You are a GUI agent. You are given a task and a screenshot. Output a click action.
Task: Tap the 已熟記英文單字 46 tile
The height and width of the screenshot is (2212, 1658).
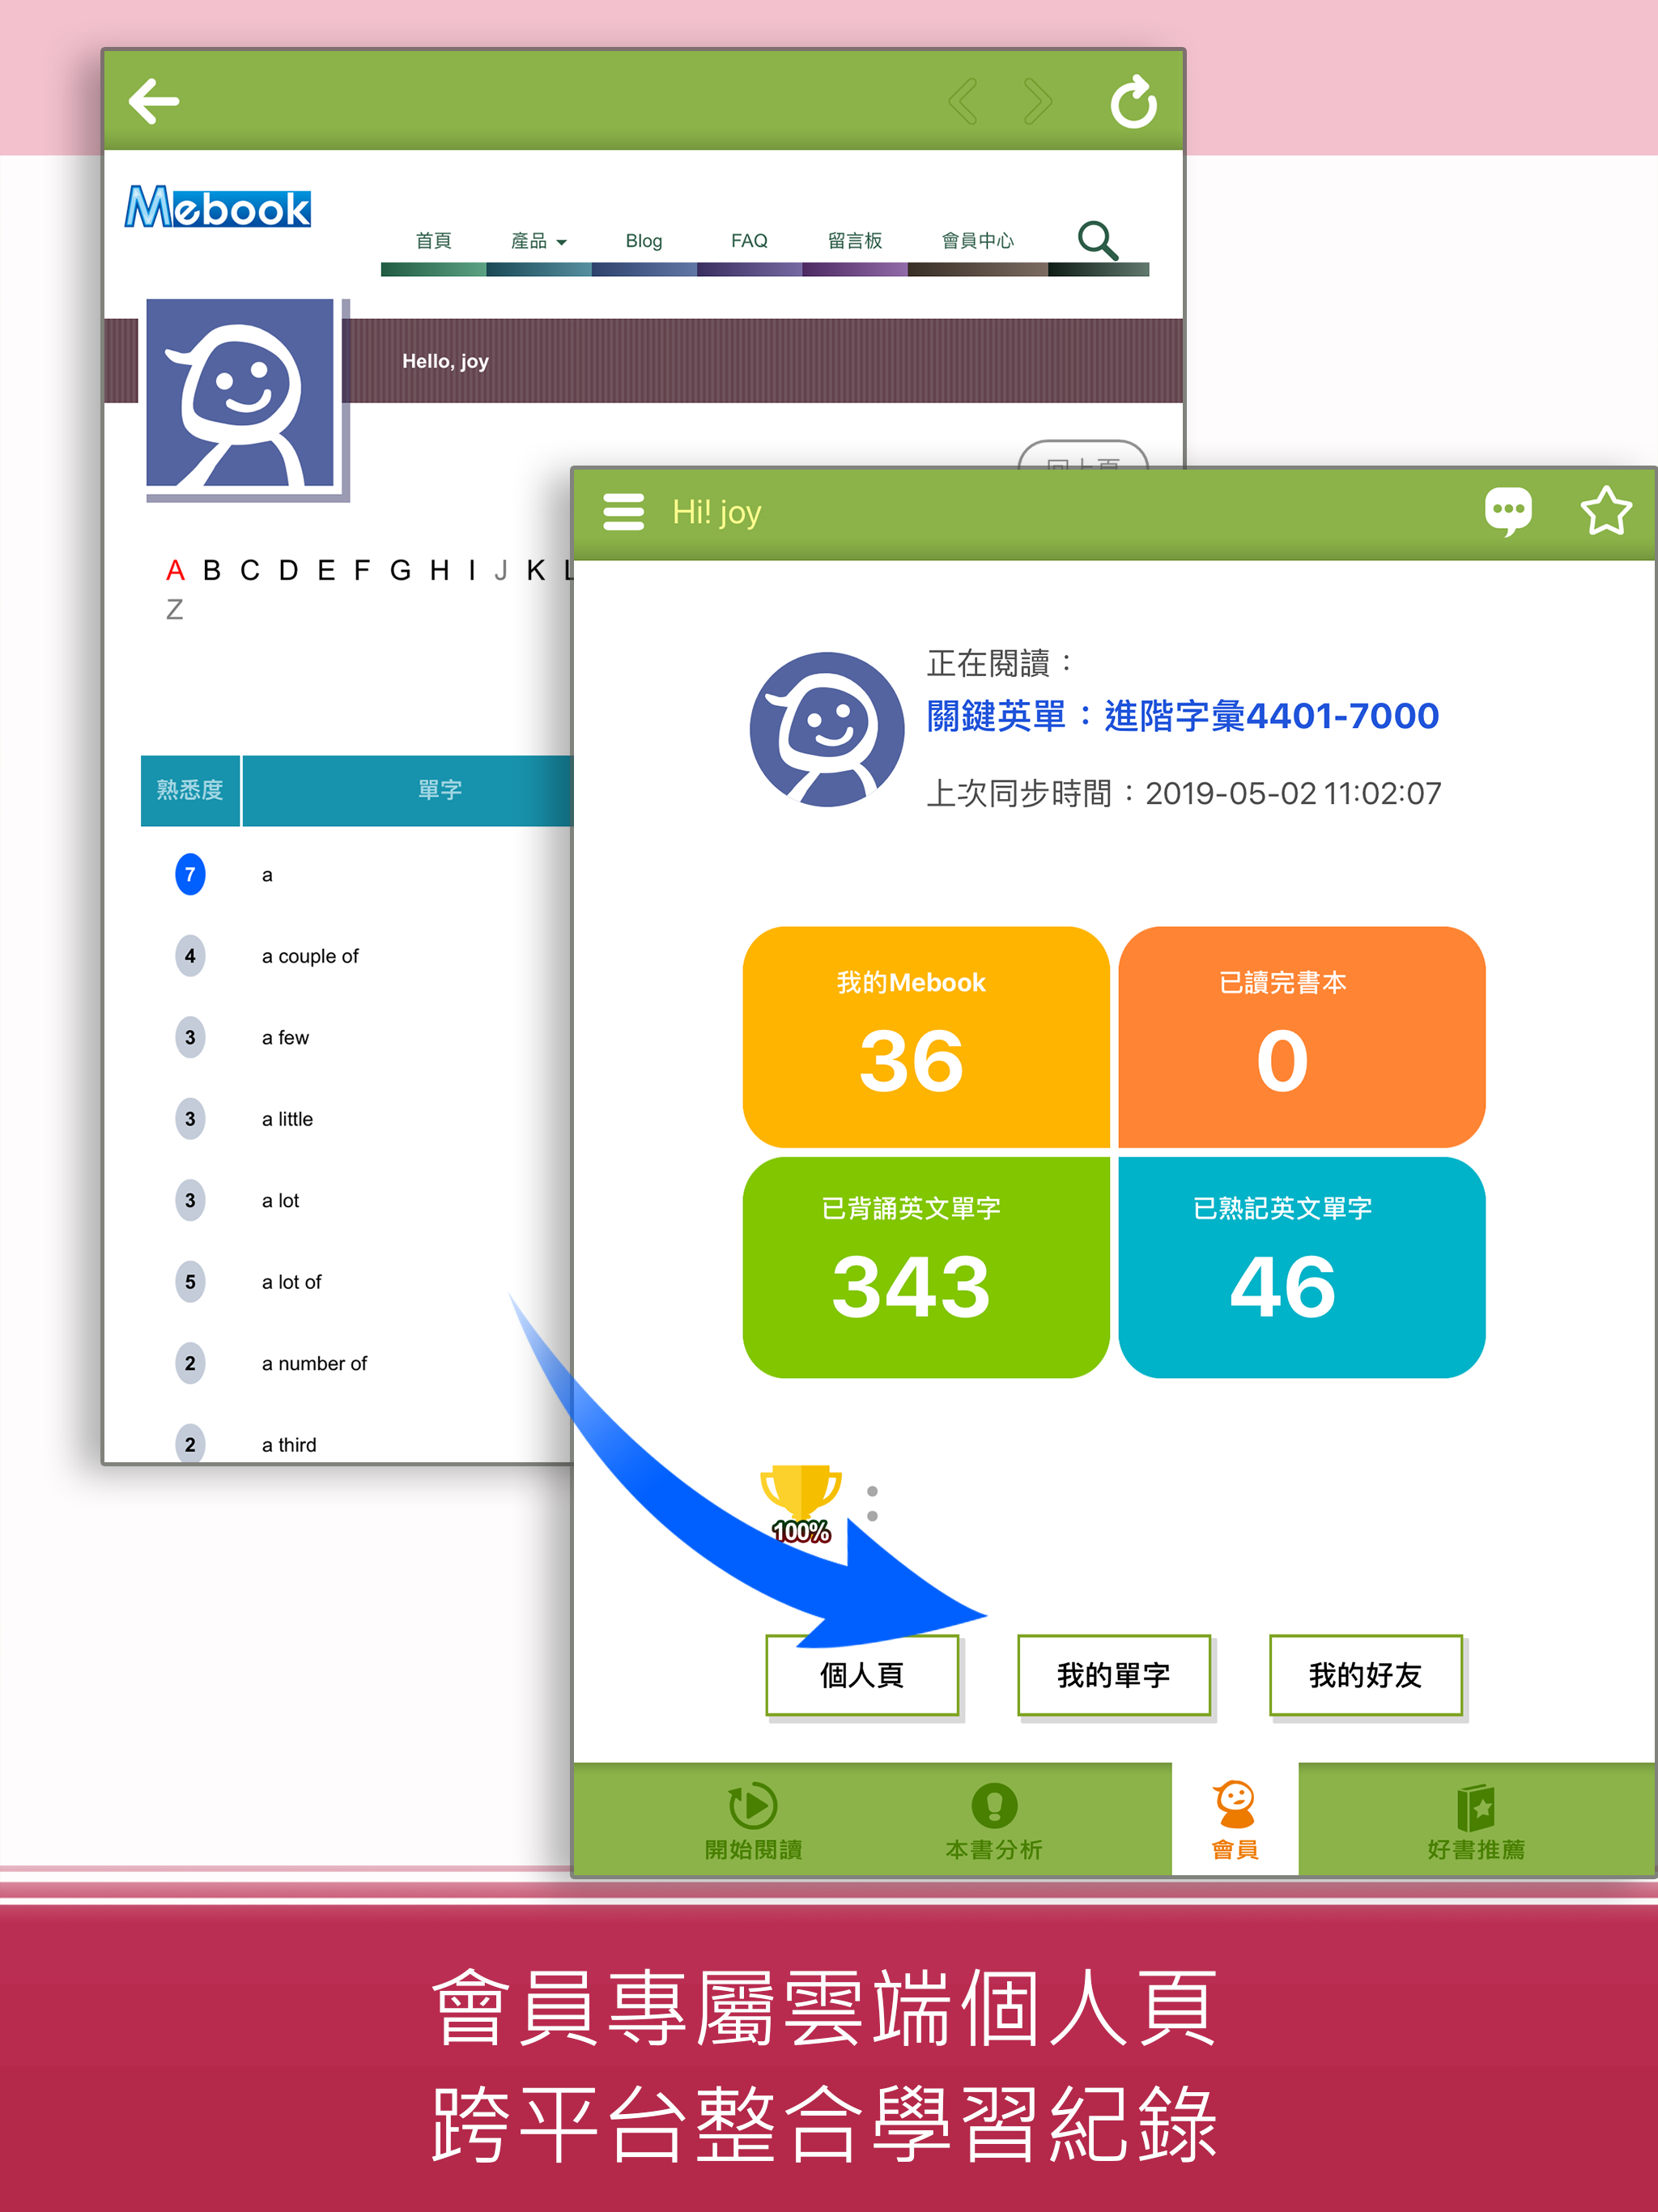coord(1302,1267)
